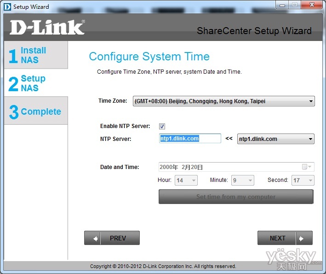The height and width of the screenshot is (274, 326).
Task: Open the Hour dropdown
Action: [186, 180]
